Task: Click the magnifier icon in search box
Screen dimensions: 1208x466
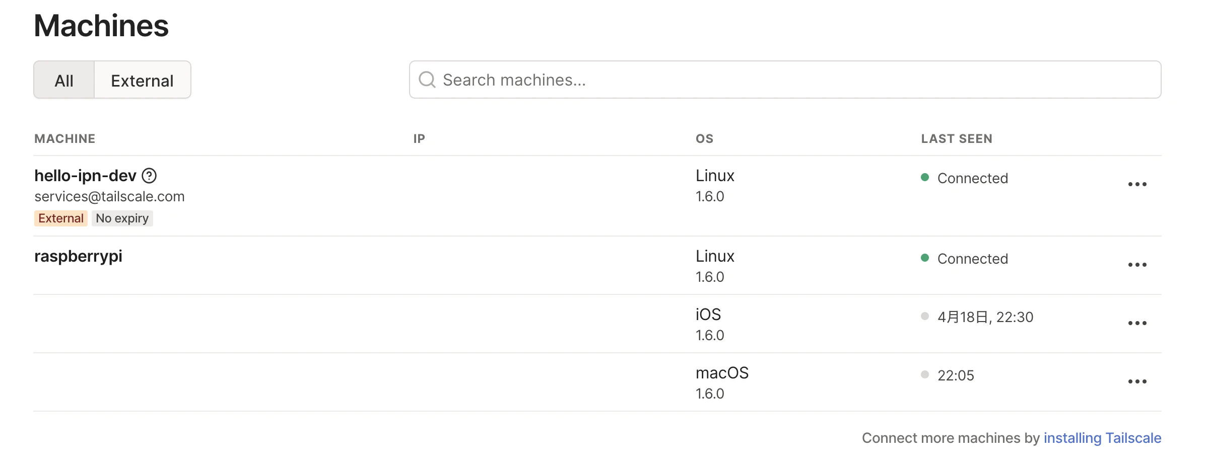Action: tap(427, 80)
